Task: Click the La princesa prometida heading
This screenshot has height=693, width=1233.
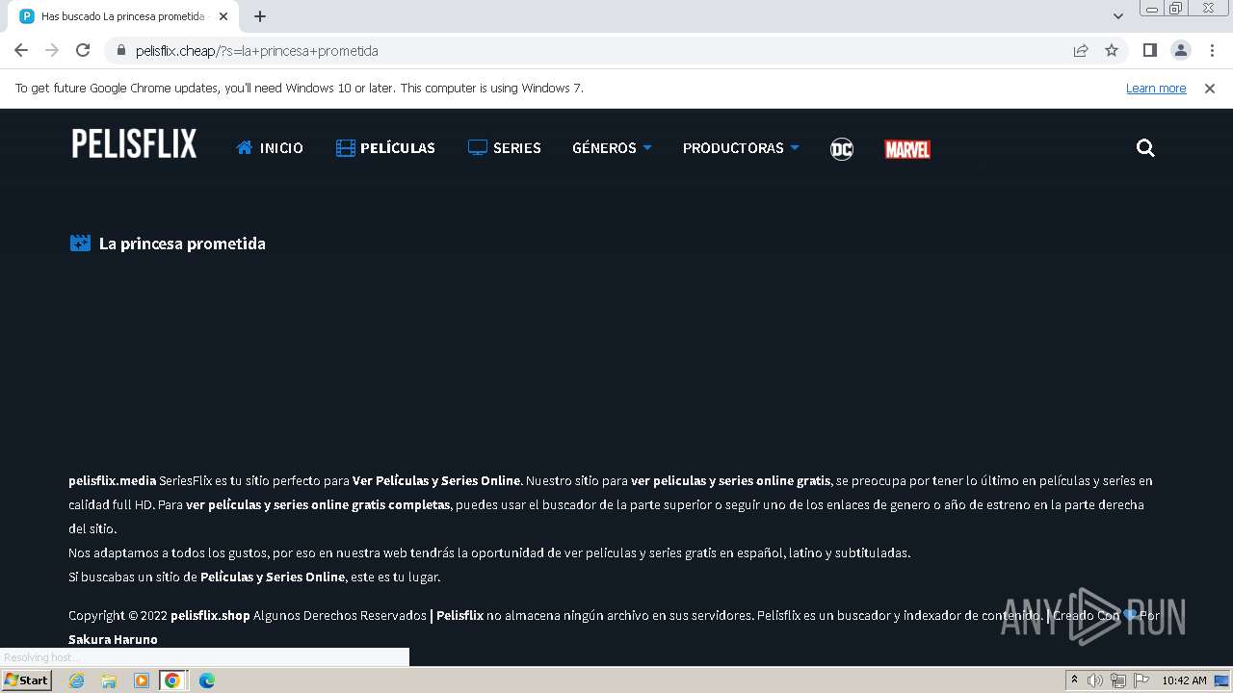Action: point(182,244)
